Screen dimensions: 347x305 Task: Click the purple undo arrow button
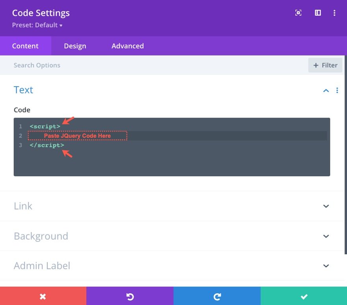130,296
